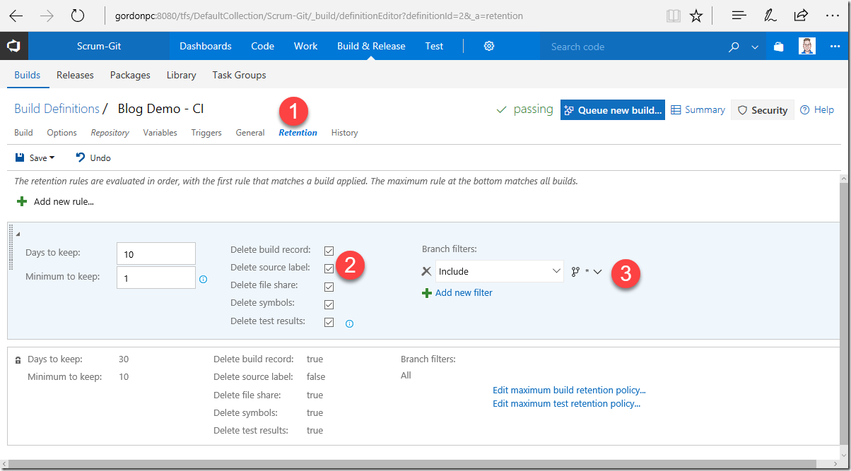Image resolution: width=851 pixels, height=471 pixels.
Task: Go back with the browser back arrow
Action: tap(16, 16)
